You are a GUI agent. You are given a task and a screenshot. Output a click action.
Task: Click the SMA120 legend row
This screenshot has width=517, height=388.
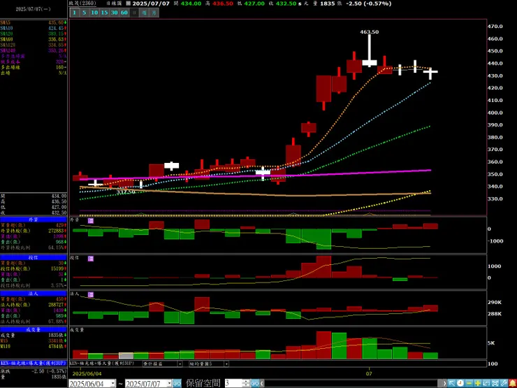click(x=34, y=45)
